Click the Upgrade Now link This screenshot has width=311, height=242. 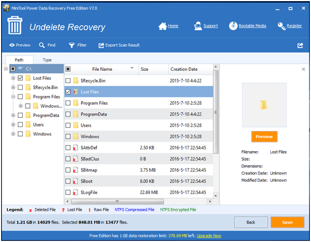[x=209, y=236]
